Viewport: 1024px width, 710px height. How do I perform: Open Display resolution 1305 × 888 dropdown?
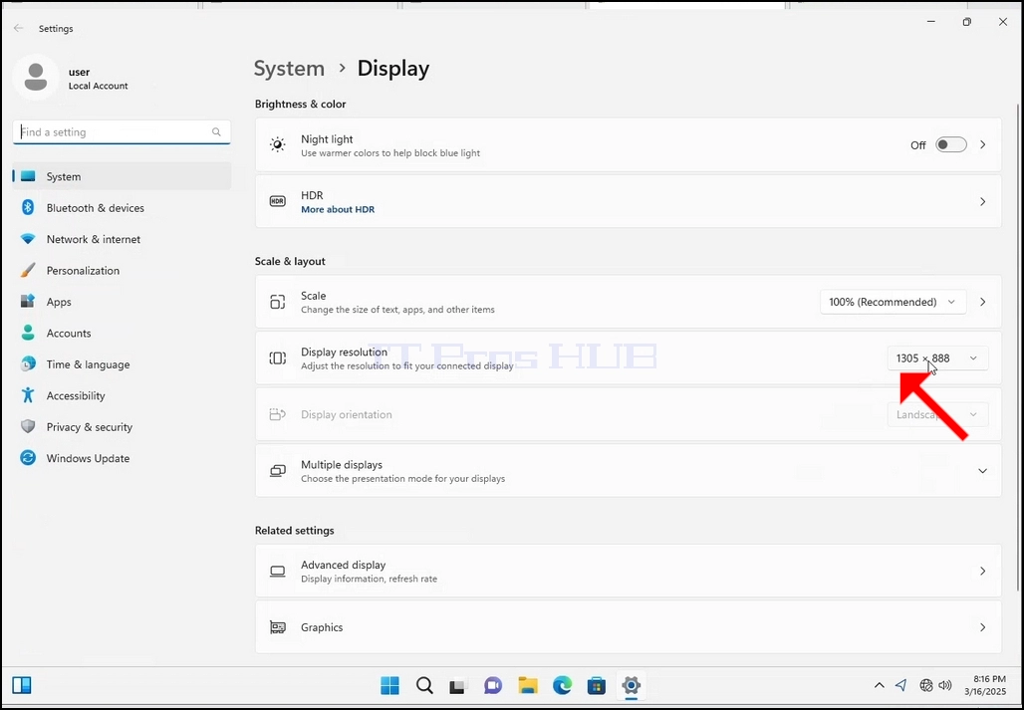(x=937, y=358)
